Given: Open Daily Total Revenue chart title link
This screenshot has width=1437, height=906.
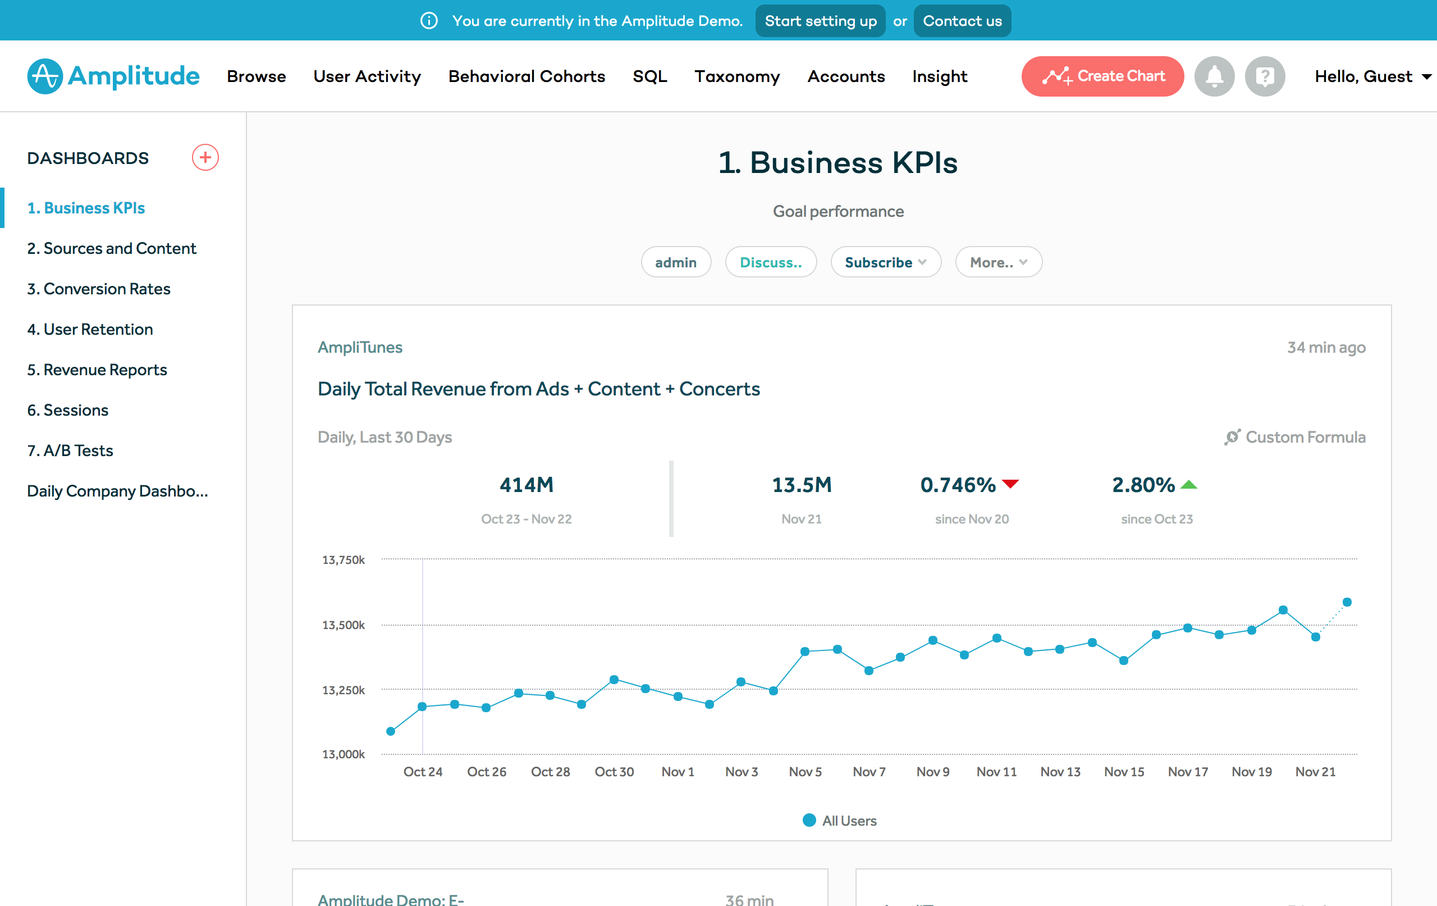Looking at the screenshot, I should click(x=538, y=389).
